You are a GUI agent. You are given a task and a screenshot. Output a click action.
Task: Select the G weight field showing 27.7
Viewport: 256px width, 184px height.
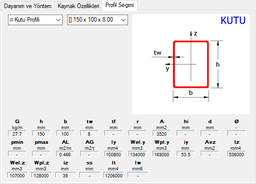[x=17, y=134]
